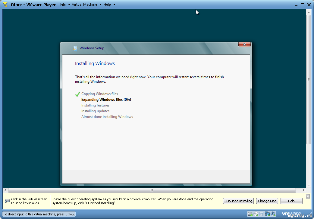Click the scroll right arrow

tap(303, 190)
